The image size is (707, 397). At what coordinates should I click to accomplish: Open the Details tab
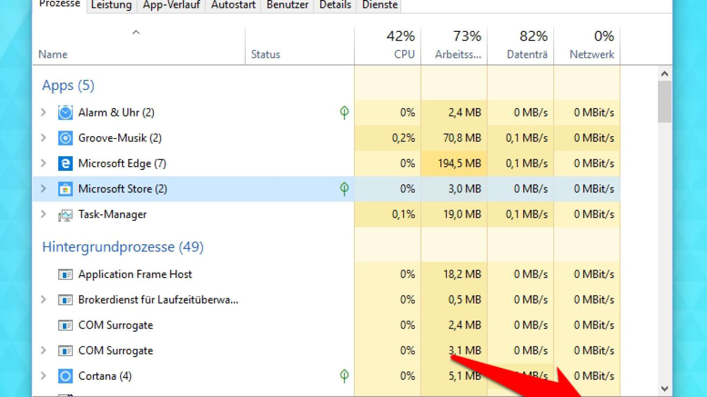[x=335, y=5]
